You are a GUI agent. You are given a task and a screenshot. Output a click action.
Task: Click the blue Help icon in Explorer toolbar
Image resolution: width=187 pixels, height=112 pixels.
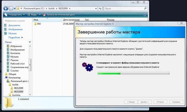click(x=145, y=15)
